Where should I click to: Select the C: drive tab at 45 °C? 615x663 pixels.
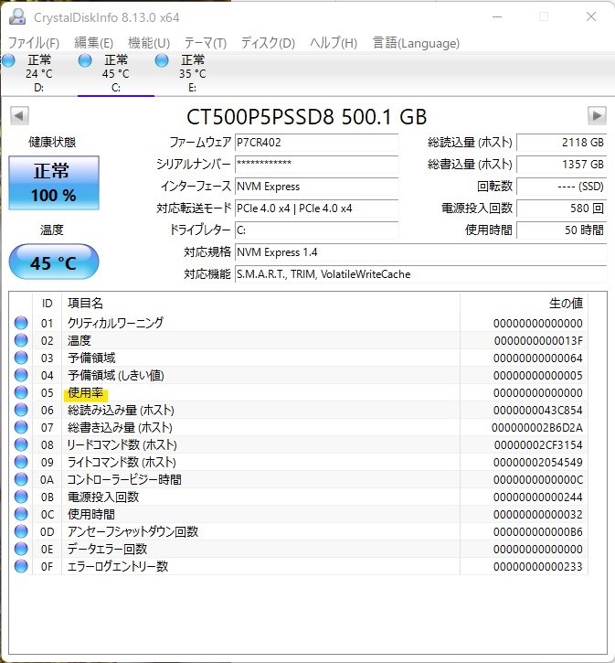pyautogui.click(x=116, y=73)
